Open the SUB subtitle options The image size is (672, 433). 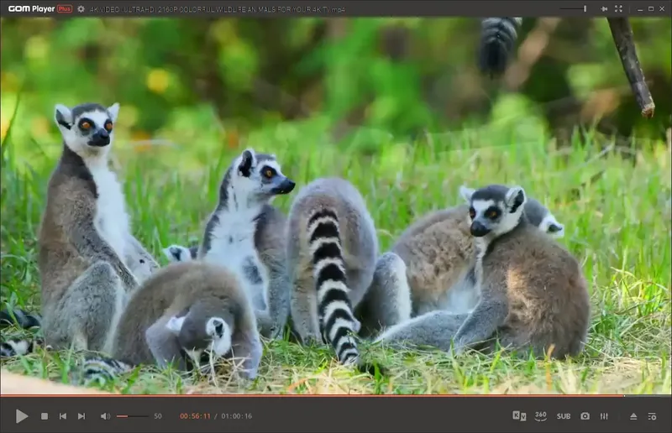coord(563,416)
